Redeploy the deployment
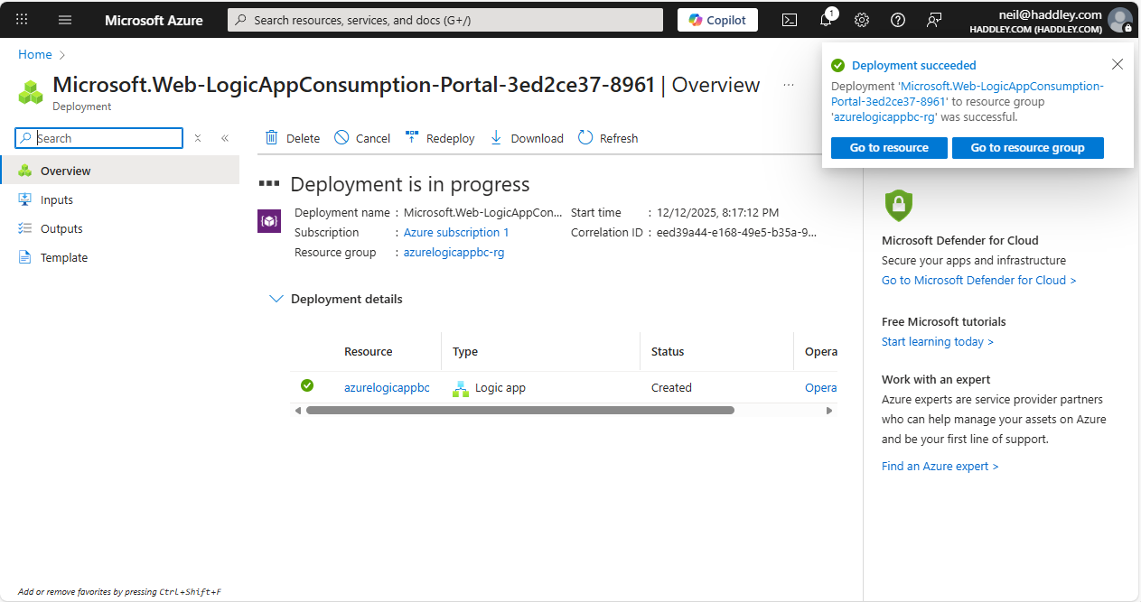Image resolution: width=1141 pixels, height=602 pixels. coord(440,137)
